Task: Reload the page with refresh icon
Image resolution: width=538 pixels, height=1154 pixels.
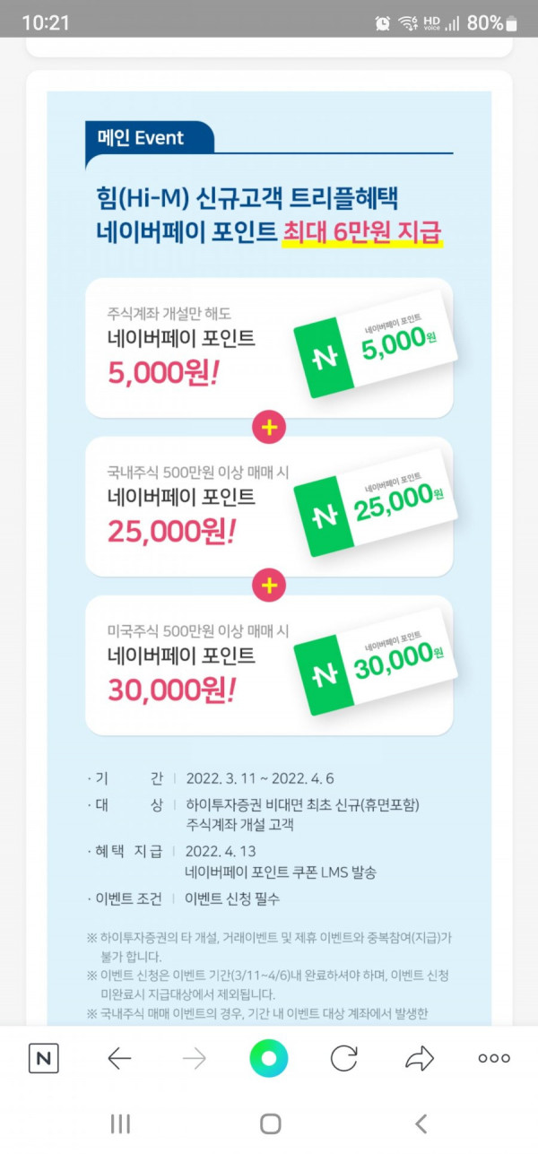Action: [344, 1058]
